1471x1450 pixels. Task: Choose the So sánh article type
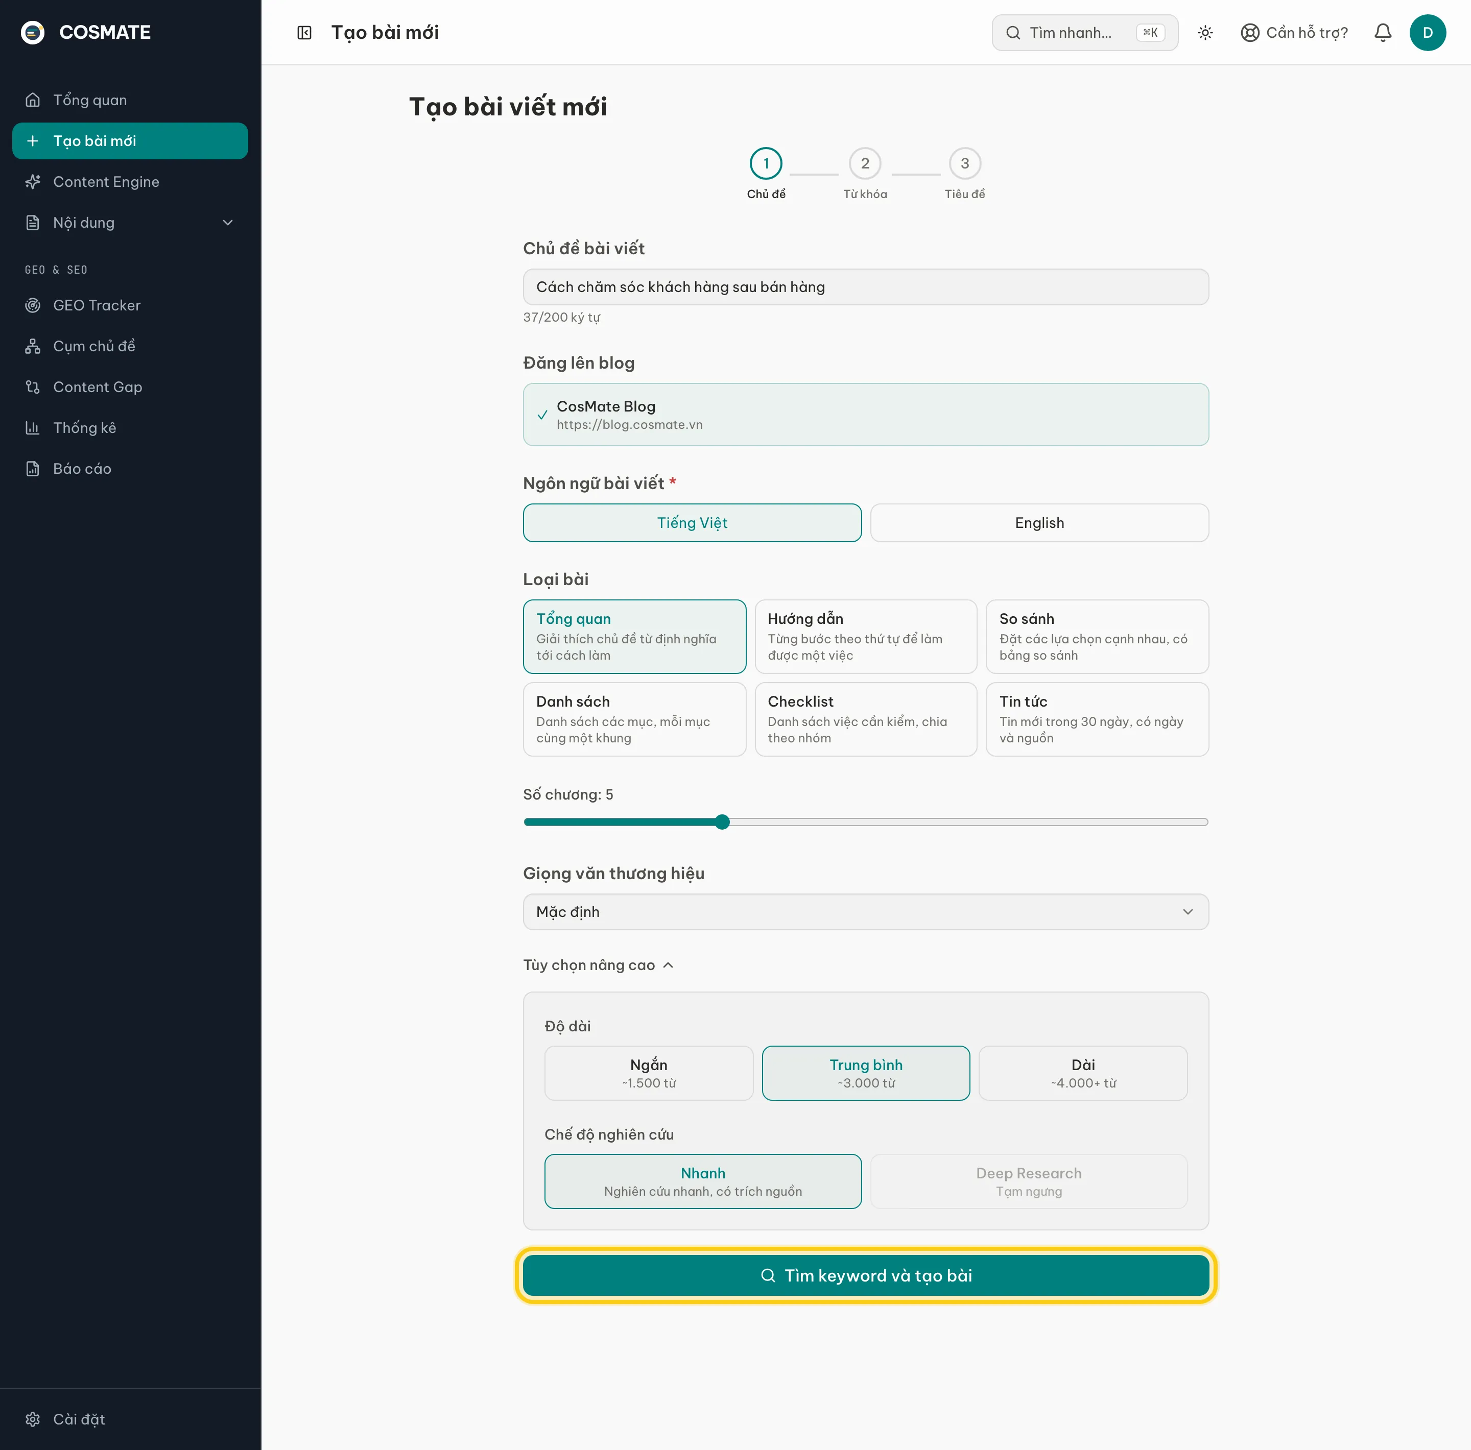[1097, 636]
